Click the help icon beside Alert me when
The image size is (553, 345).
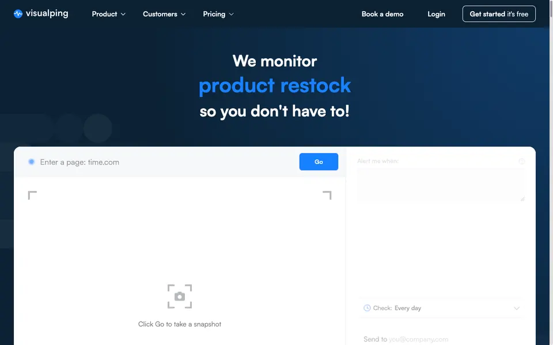tap(522, 161)
